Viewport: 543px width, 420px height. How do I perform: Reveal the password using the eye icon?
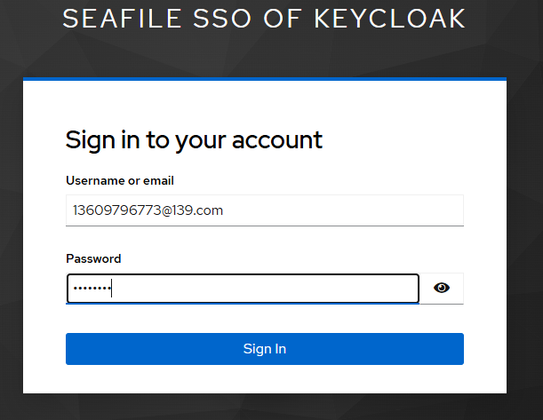[x=442, y=288]
